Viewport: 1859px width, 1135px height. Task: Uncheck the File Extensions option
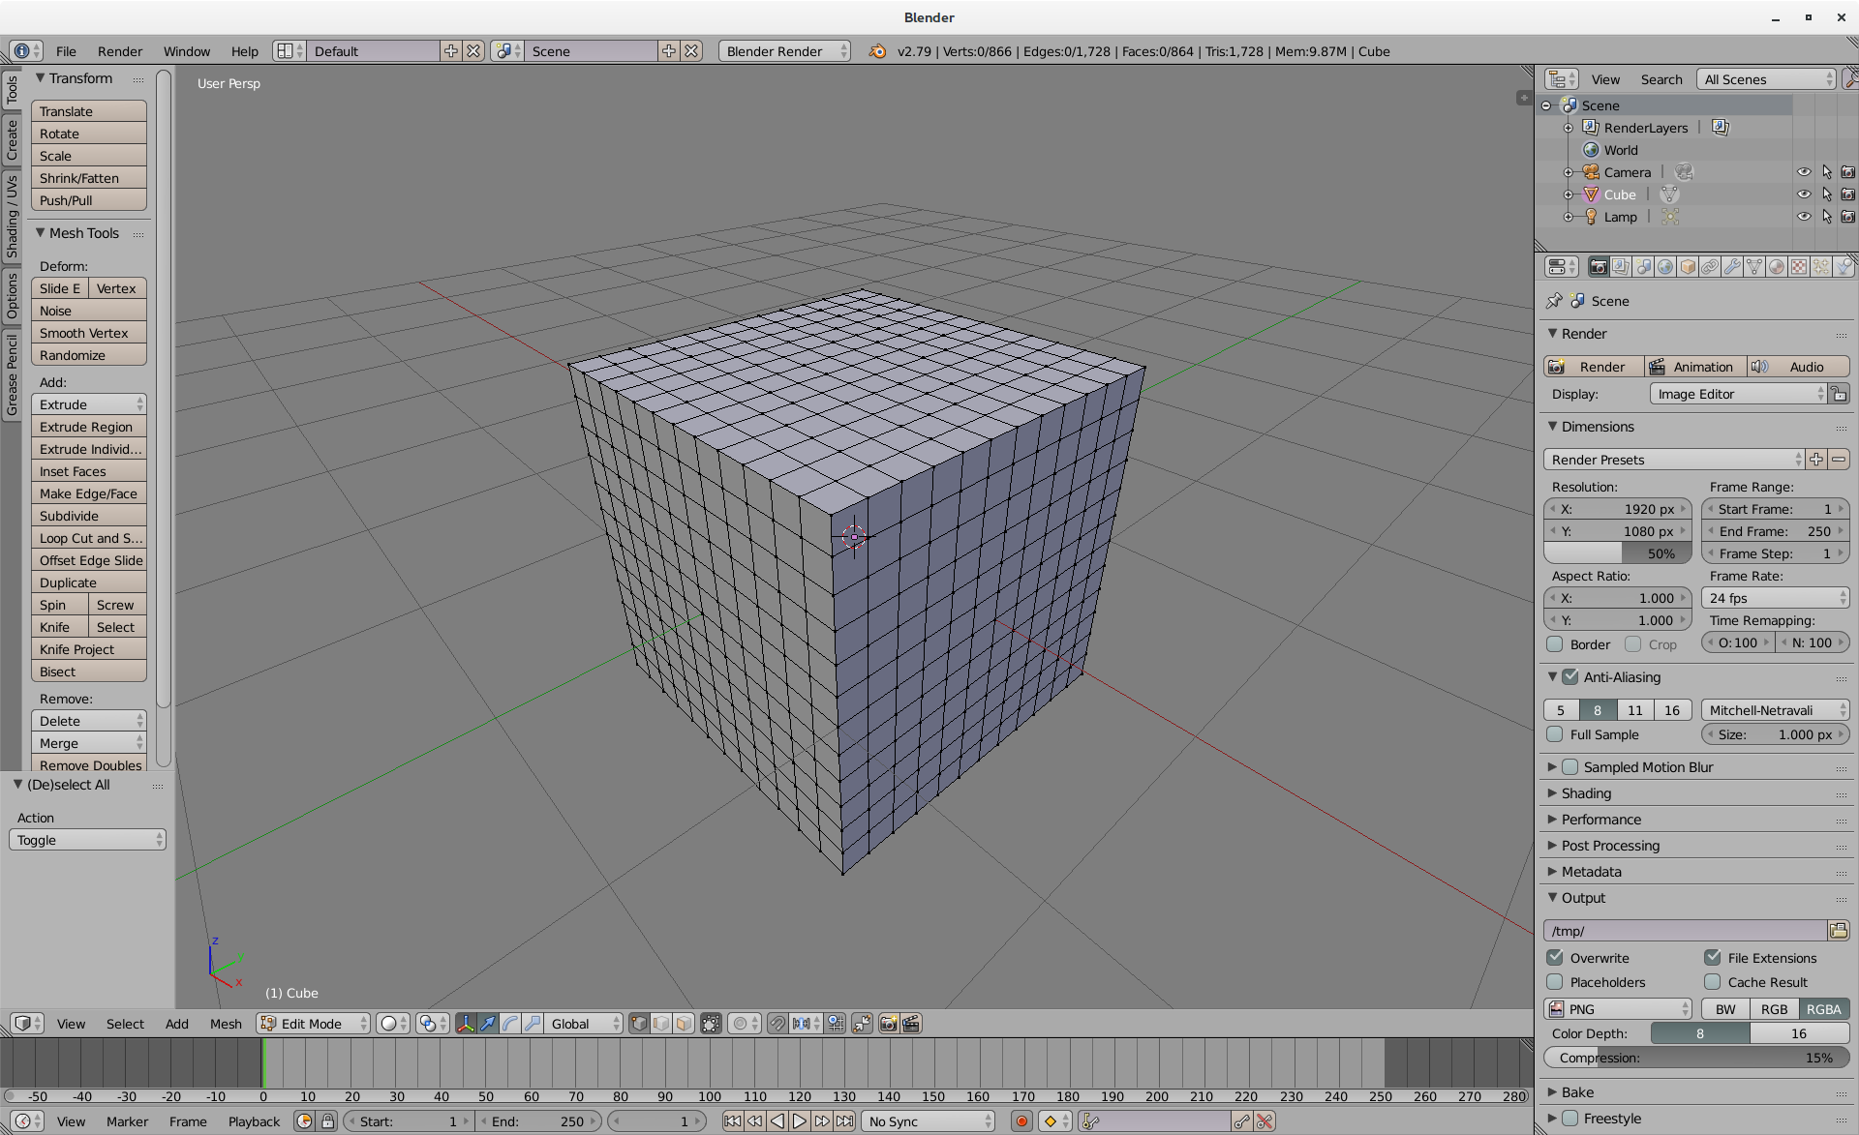[1713, 958]
